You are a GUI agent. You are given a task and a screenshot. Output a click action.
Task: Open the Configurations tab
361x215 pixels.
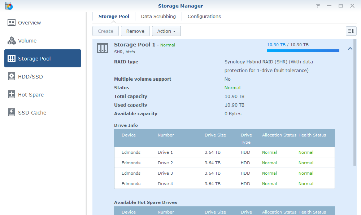[x=204, y=16]
